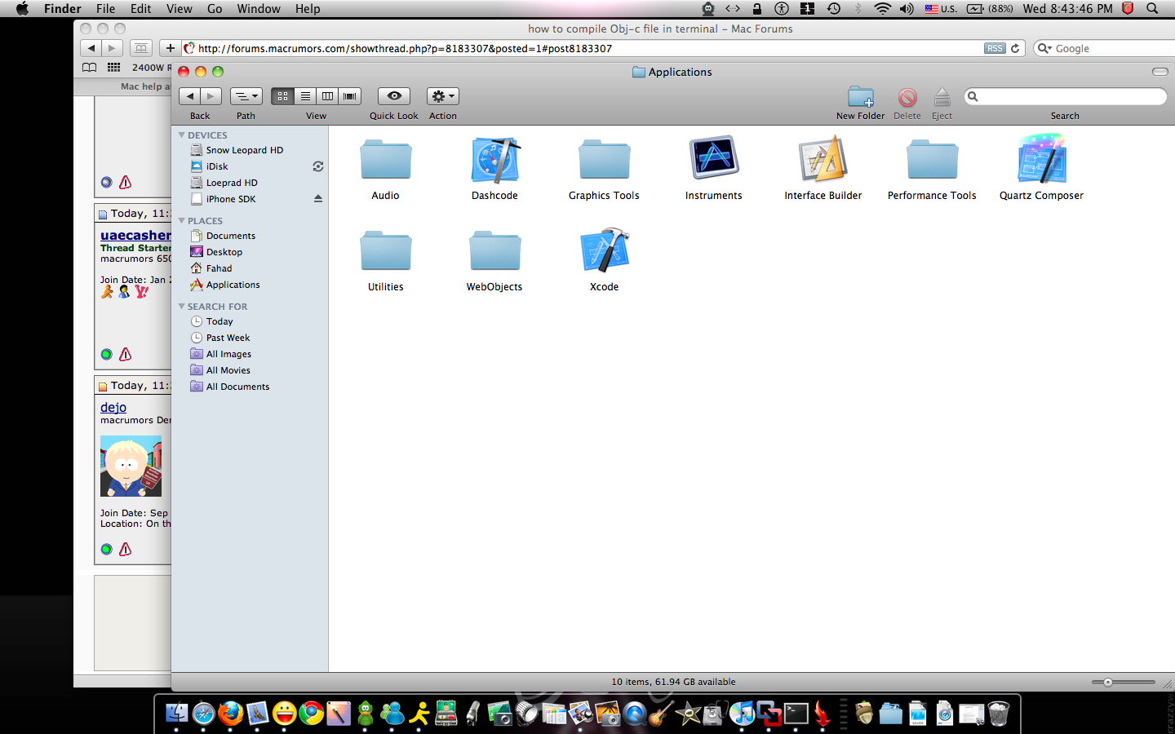Open uaecasher profile link in Safari
Image resolution: width=1175 pixels, height=734 pixels.
[x=135, y=235]
